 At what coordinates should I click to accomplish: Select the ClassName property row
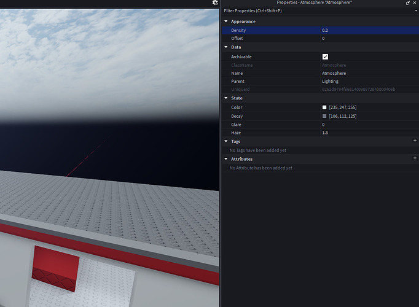[x=321, y=65]
